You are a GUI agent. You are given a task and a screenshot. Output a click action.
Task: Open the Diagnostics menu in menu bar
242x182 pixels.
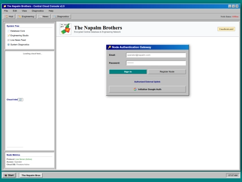point(38,11)
